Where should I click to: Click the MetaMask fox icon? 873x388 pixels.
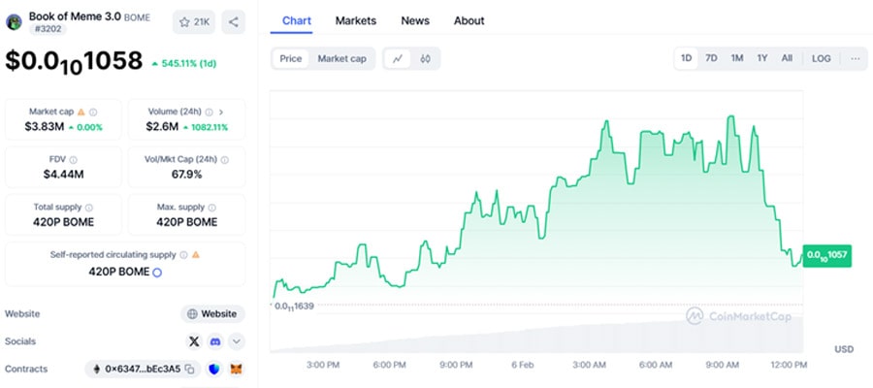click(234, 370)
